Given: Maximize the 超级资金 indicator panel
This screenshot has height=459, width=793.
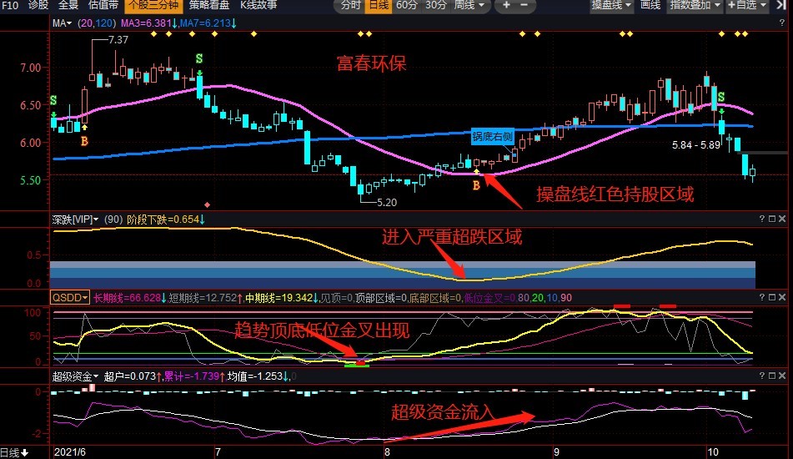Looking at the screenshot, I should 773,376.
